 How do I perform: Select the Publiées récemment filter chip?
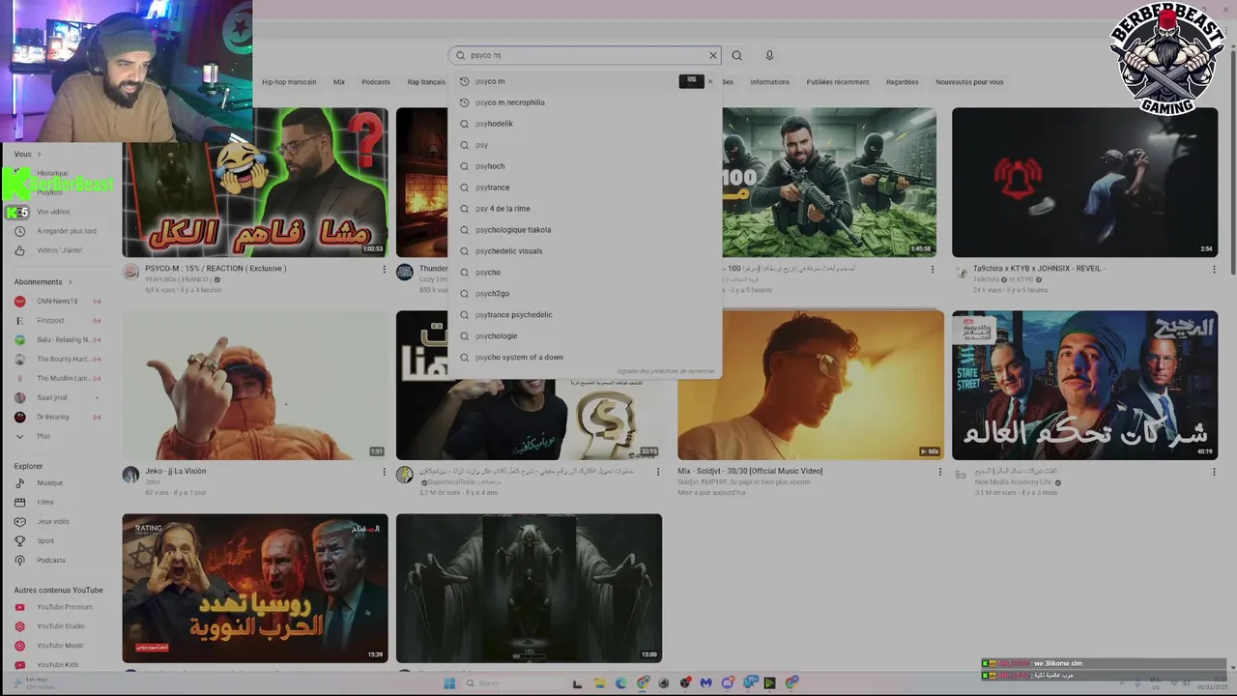838,82
